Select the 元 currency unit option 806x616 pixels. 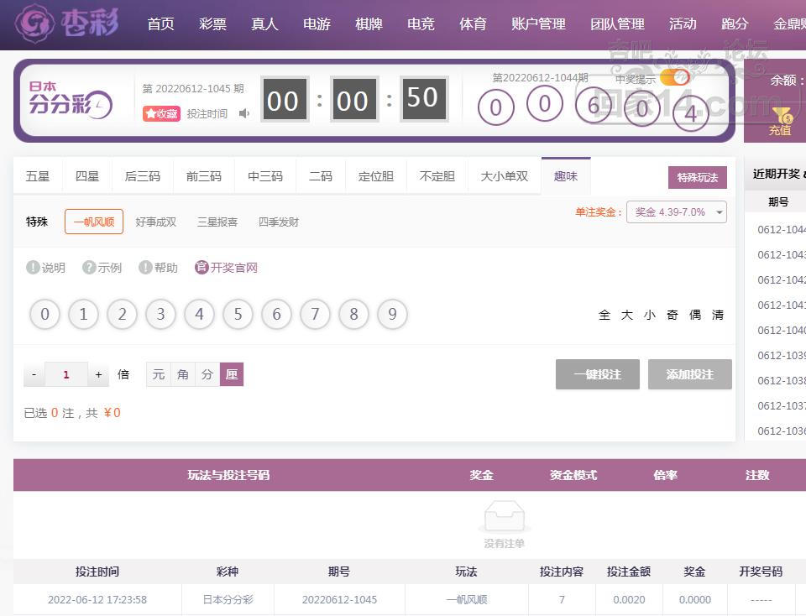pyautogui.click(x=158, y=374)
